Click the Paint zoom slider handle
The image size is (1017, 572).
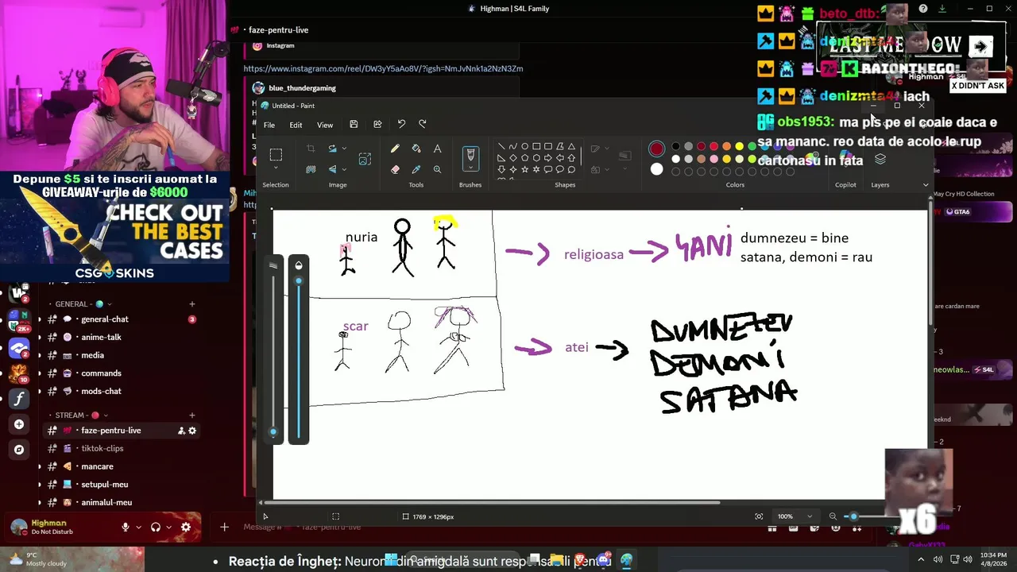pyautogui.click(x=853, y=516)
